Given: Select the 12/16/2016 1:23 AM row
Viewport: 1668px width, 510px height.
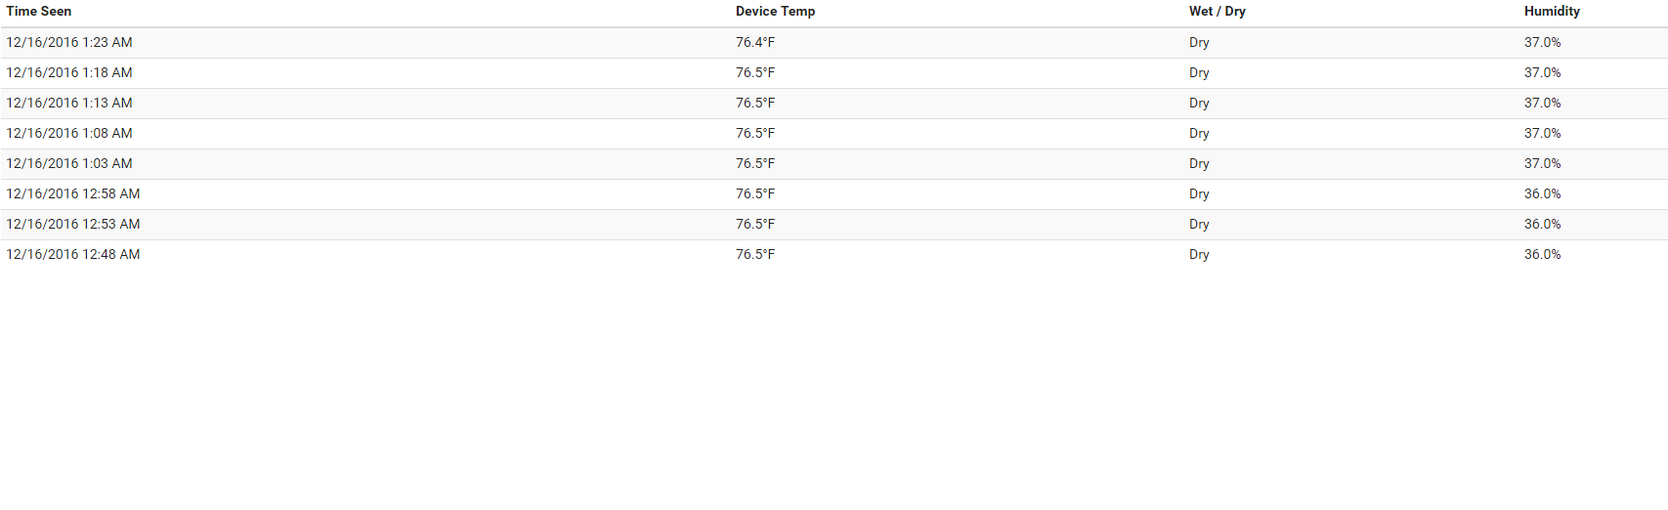Looking at the screenshot, I should coord(834,43).
